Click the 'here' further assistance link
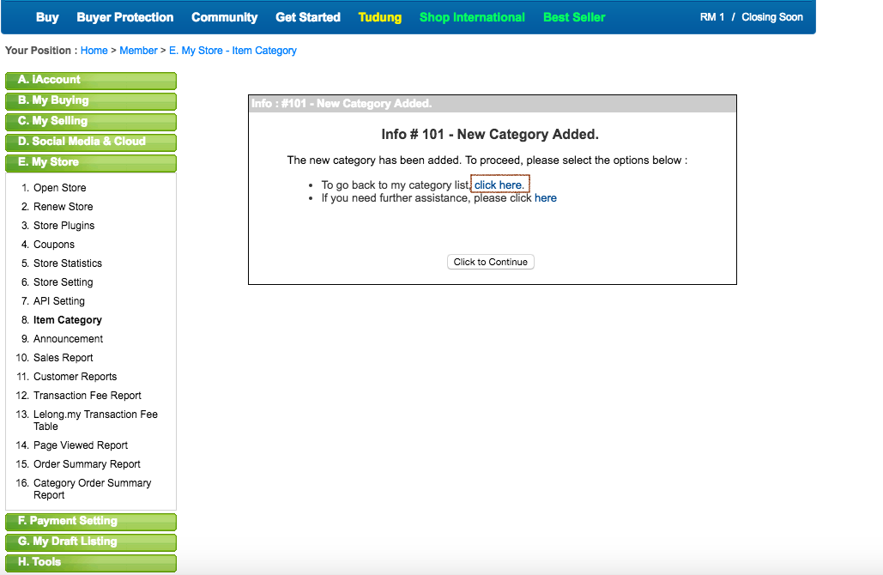The image size is (883, 575). coord(546,198)
